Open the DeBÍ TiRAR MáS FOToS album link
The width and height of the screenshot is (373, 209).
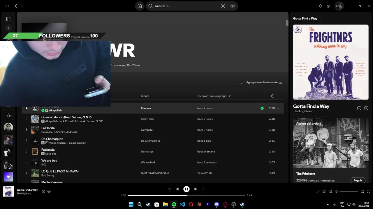click(155, 173)
